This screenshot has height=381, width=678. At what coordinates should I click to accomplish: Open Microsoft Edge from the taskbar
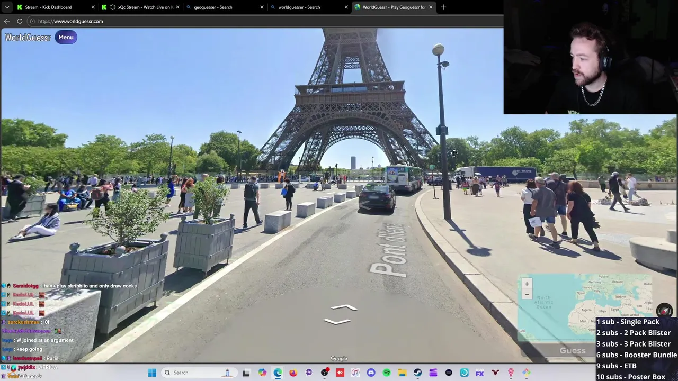[278, 373]
